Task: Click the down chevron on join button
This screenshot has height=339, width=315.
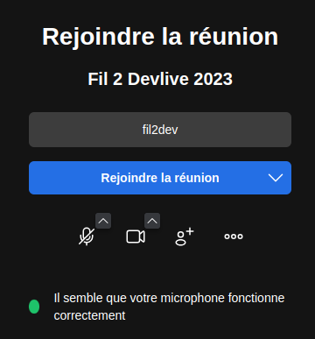Action: [x=276, y=178]
